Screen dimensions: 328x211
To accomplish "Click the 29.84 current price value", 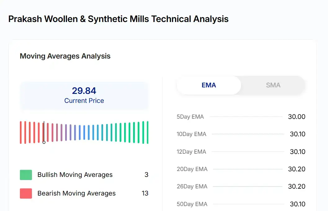I will point(84,91).
